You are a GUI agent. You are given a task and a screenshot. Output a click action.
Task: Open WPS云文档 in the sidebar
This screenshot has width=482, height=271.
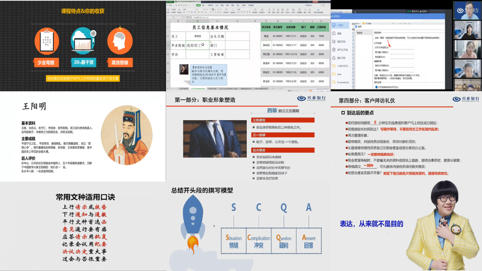click(342, 49)
